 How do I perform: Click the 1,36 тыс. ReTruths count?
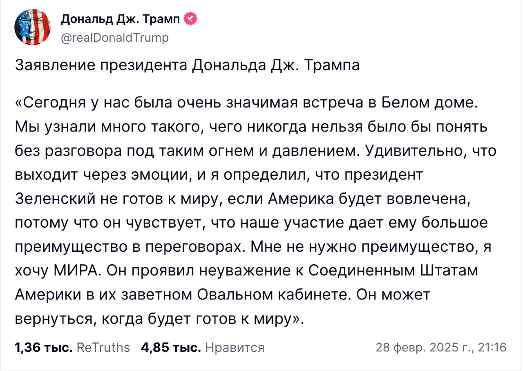(x=43, y=348)
